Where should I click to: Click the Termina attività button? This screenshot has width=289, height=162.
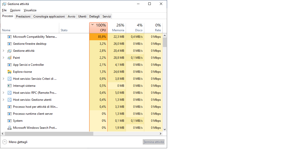pyautogui.click(x=154, y=142)
